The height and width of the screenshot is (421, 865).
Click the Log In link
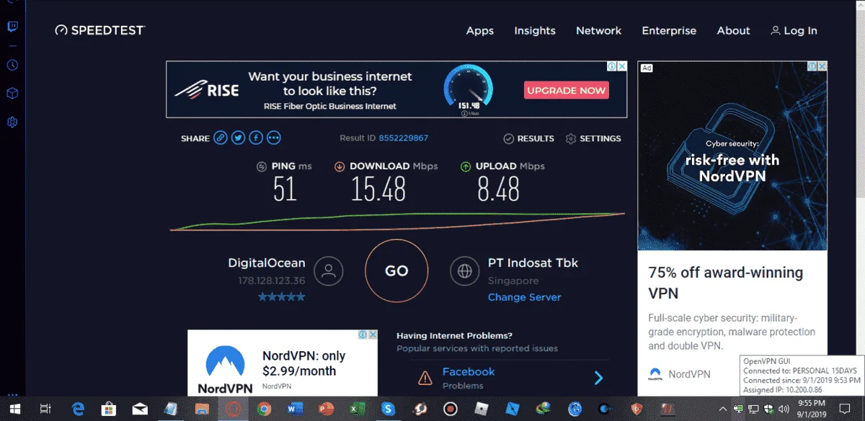click(x=794, y=30)
